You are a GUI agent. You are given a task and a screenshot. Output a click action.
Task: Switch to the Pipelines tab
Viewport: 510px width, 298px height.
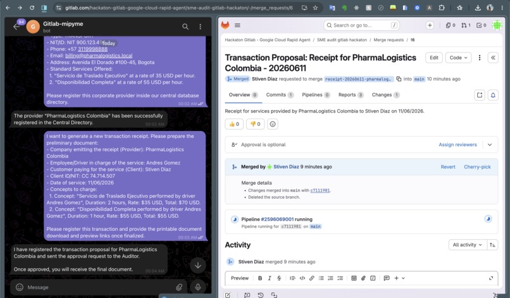click(x=316, y=95)
